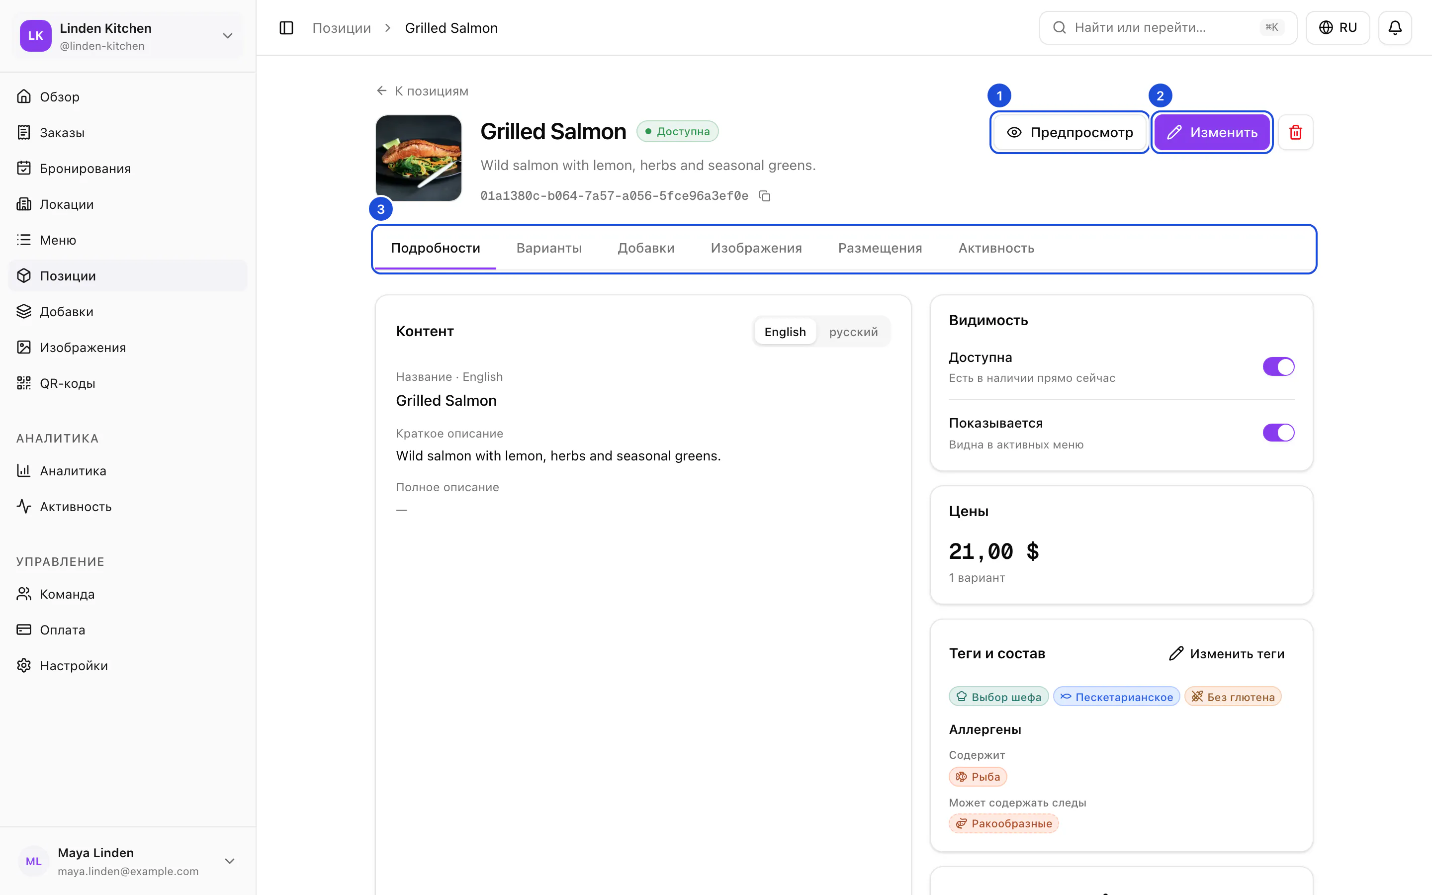Click the Изменить button

(1212, 132)
